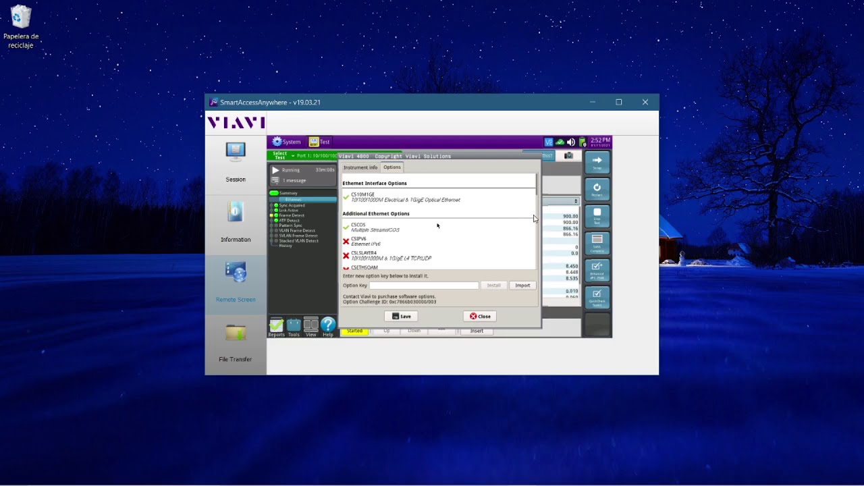864x486 pixels.
Task: Click the 8.450 result value
Action: coord(572,266)
